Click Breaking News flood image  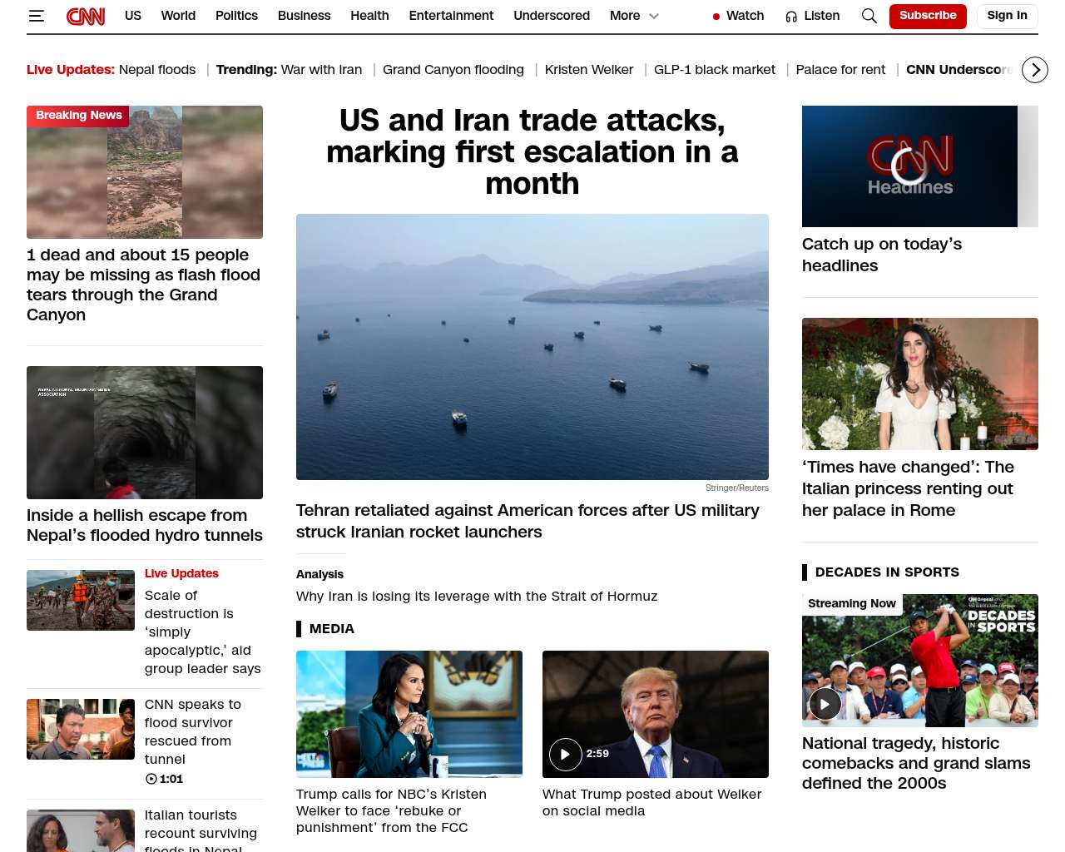click(145, 172)
